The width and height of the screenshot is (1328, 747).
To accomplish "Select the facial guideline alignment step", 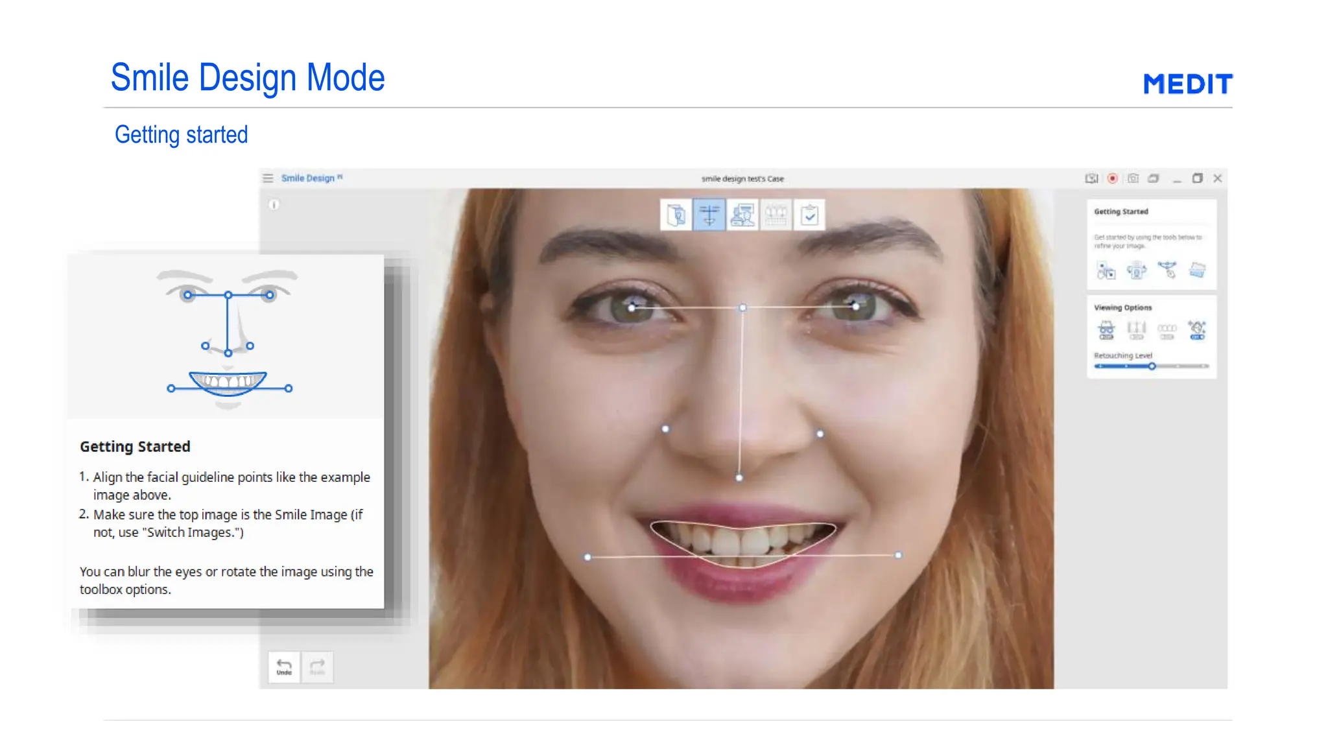I will (x=709, y=215).
